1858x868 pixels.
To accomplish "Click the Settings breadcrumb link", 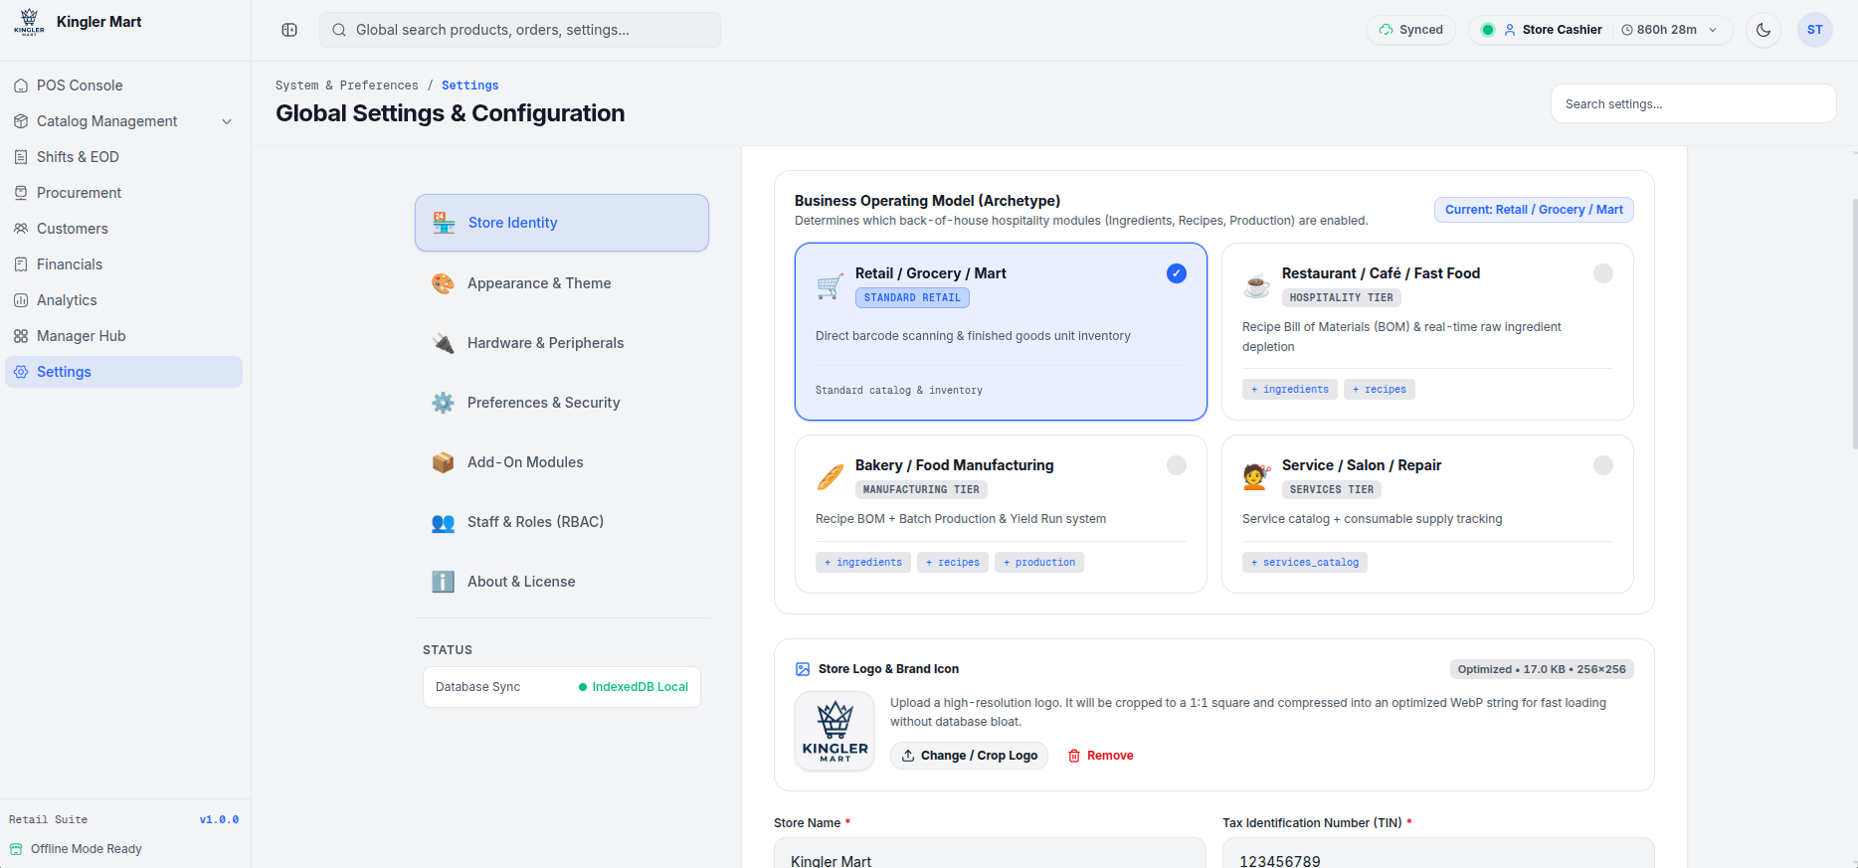I will pyautogui.click(x=470, y=86).
